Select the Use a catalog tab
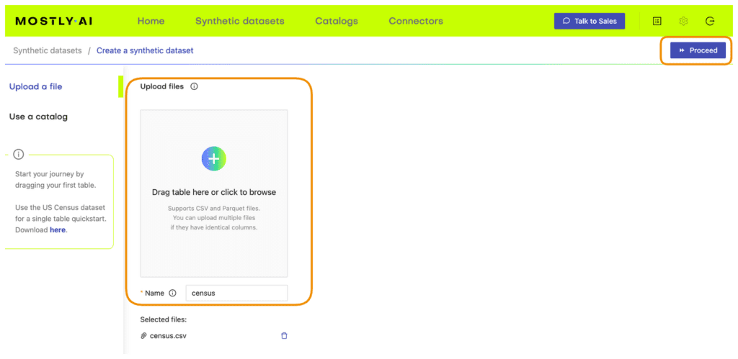This screenshot has height=359, width=738. point(39,117)
